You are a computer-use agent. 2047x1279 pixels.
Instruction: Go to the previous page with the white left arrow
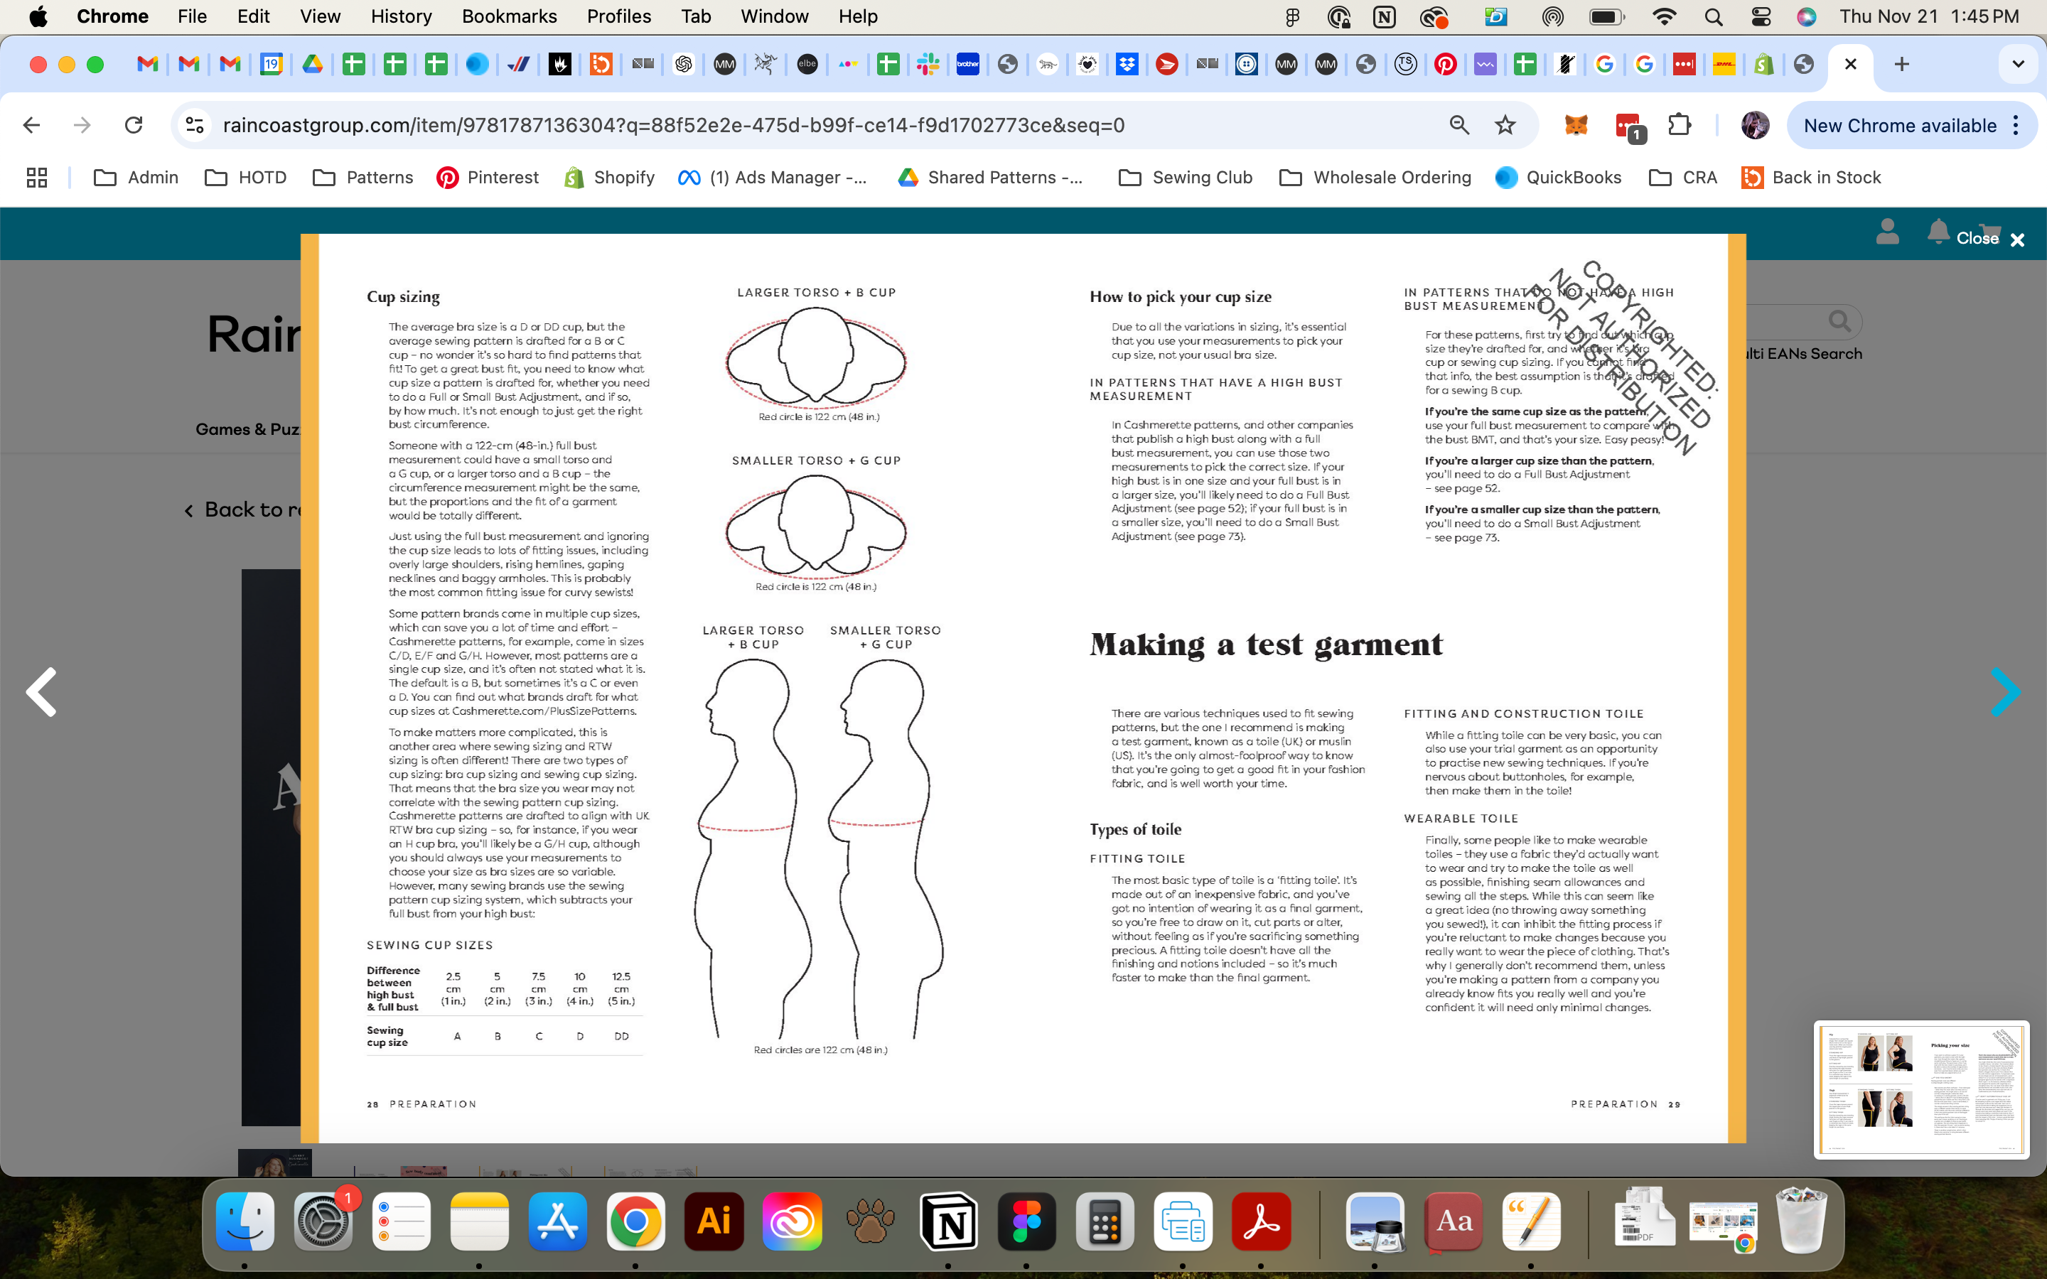(x=41, y=692)
